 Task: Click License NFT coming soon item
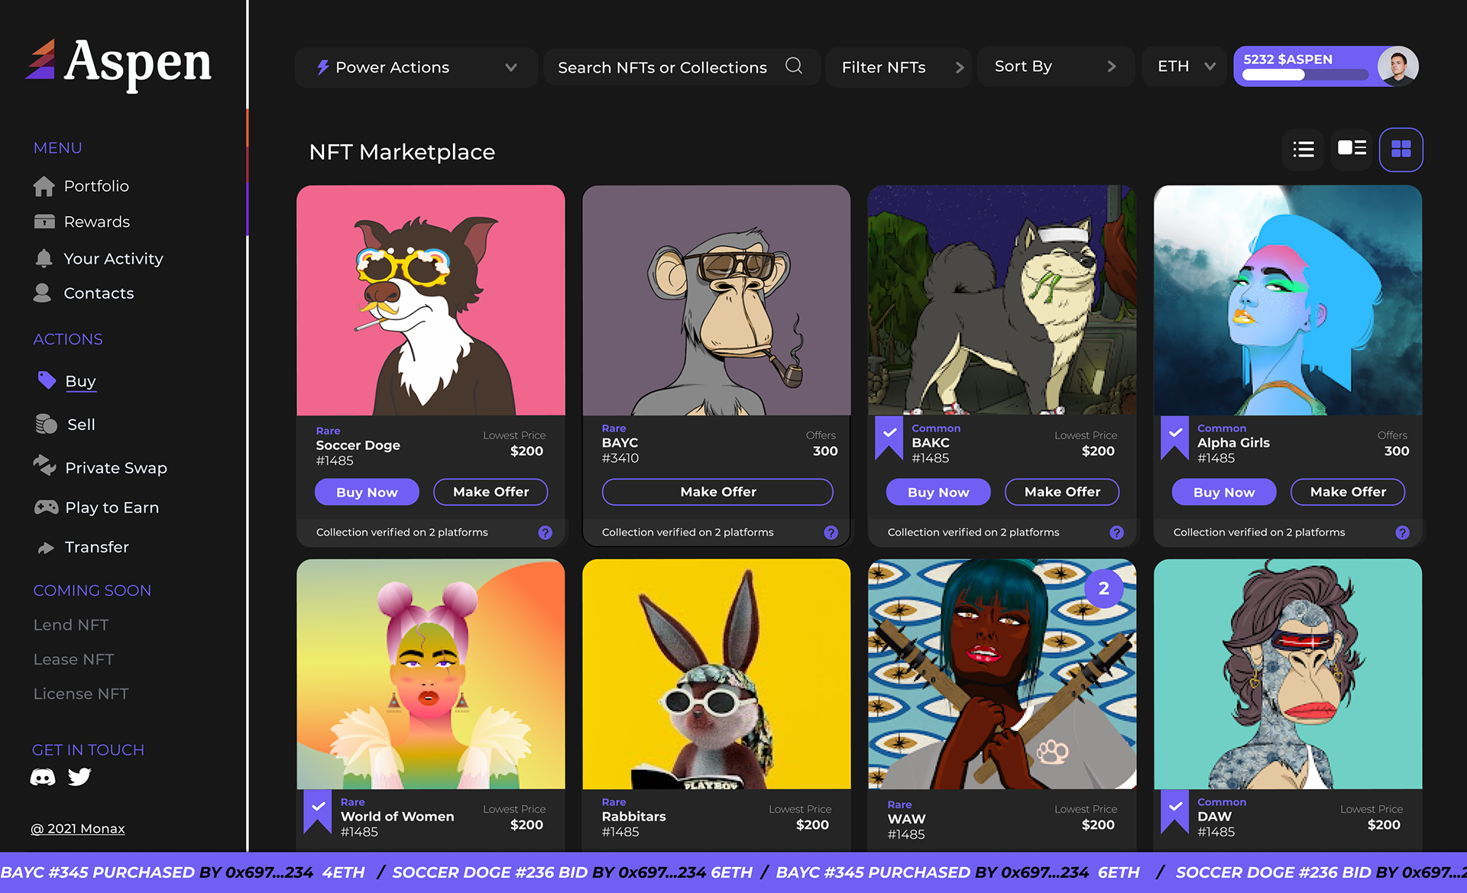[x=81, y=694]
